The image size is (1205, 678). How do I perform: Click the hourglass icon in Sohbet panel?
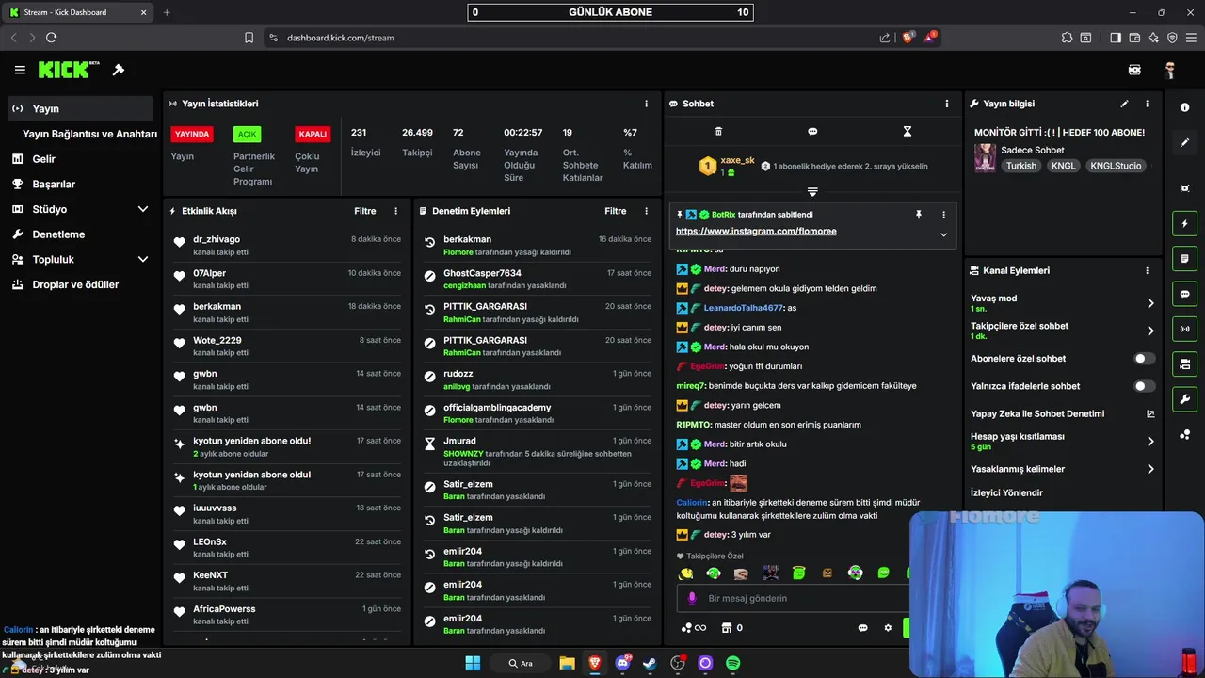[x=907, y=132]
